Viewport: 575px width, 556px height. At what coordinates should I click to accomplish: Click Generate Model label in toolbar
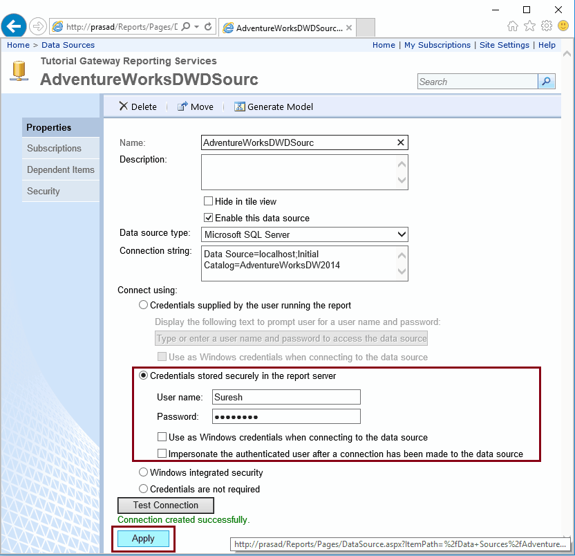pyautogui.click(x=280, y=106)
